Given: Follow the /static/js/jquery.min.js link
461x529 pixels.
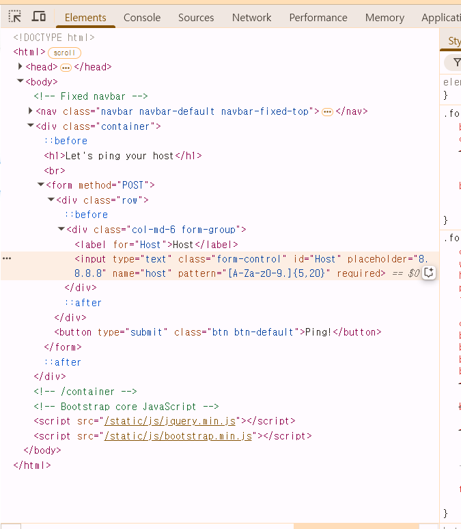Looking at the screenshot, I should 170,421.
